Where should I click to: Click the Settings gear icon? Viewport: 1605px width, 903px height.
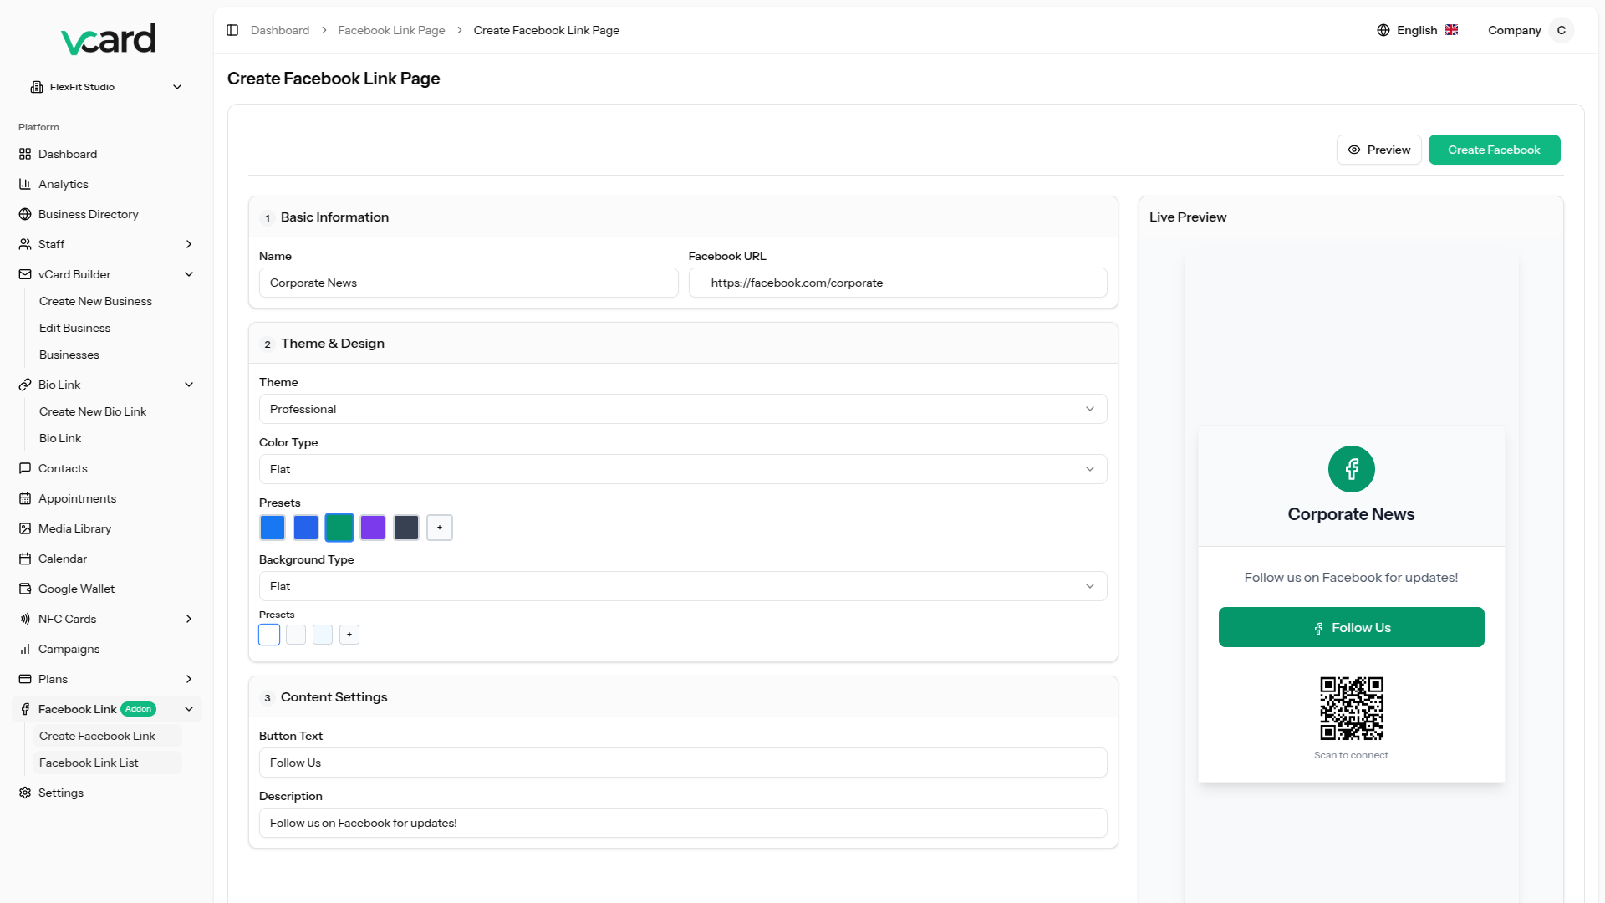pyautogui.click(x=25, y=793)
